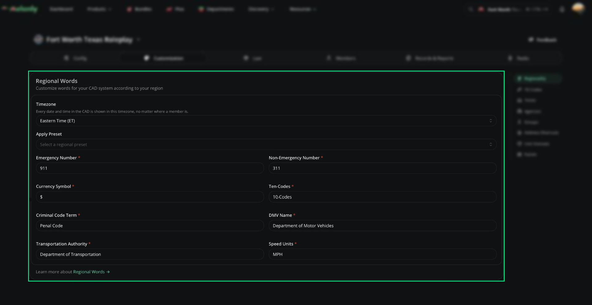Click the Ten-Codes label
This screenshot has width=592, height=305.
click(x=279, y=186)
